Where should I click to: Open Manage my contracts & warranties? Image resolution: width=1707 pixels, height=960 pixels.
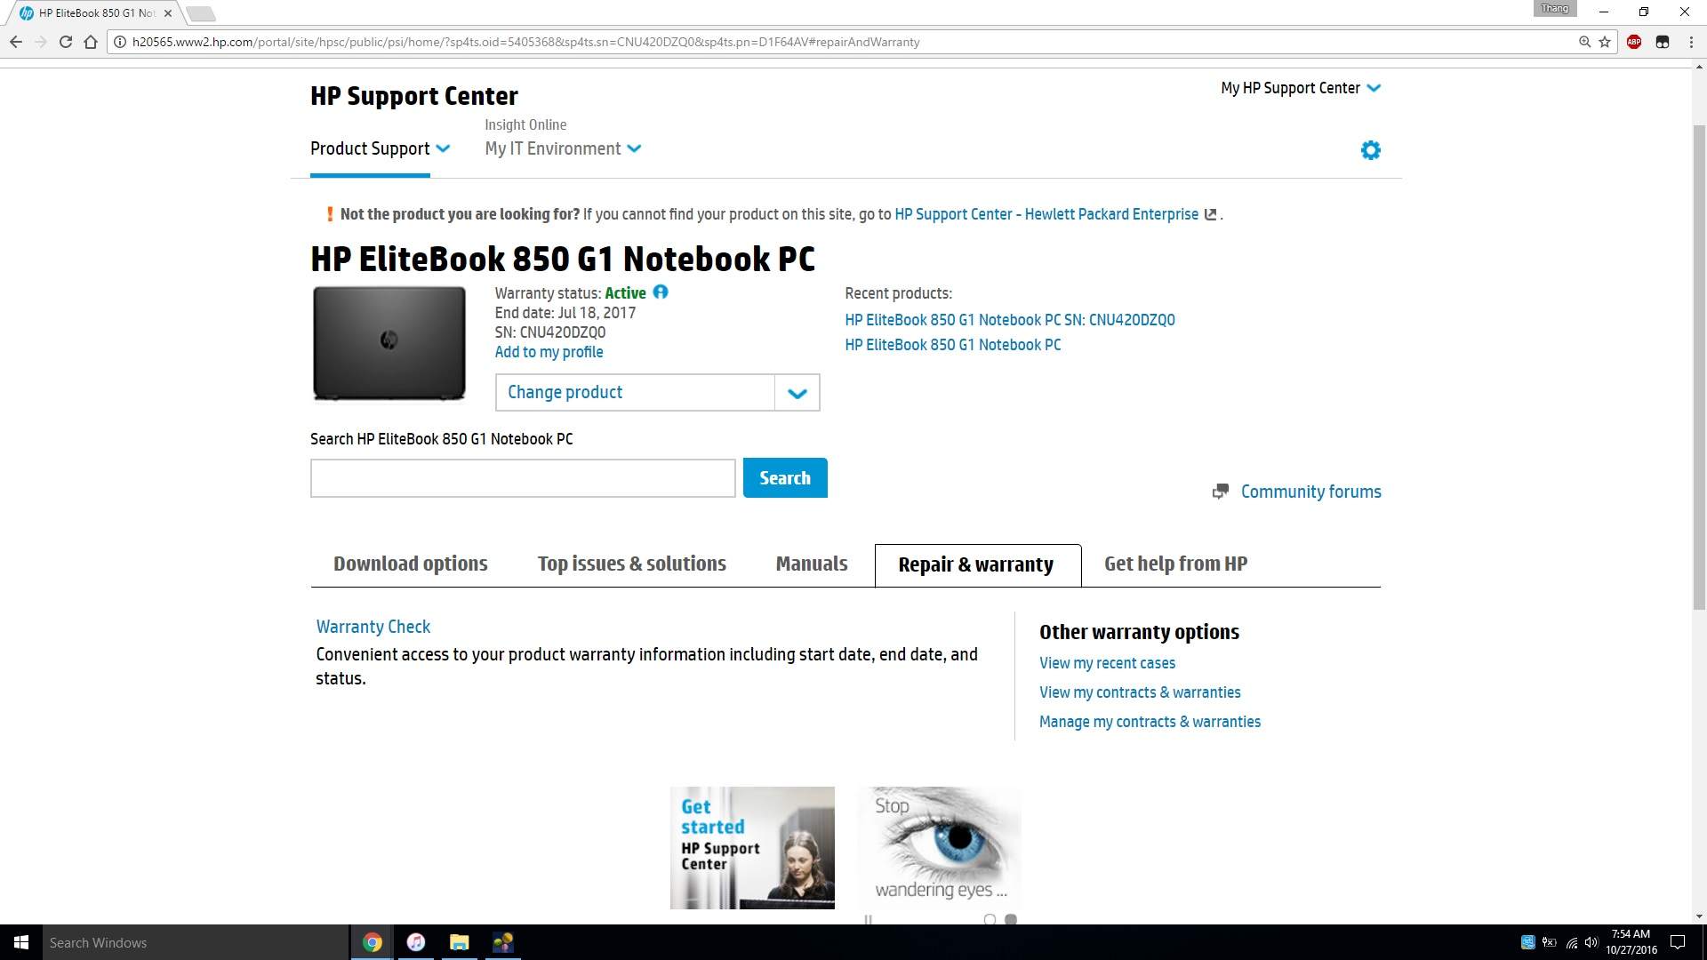[1150, 722]
